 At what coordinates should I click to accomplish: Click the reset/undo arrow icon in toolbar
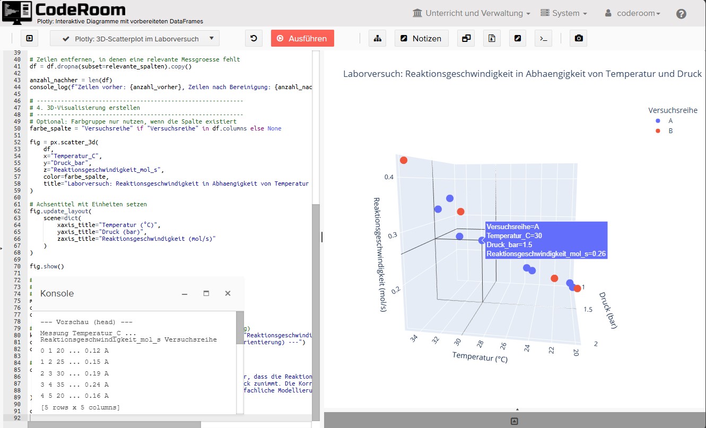254,39
